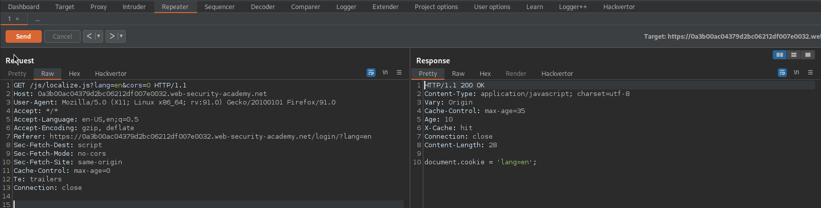Screen dimensions: 821x208
Task: Switch Request view to Hex
Action: [x=74, y=73]
